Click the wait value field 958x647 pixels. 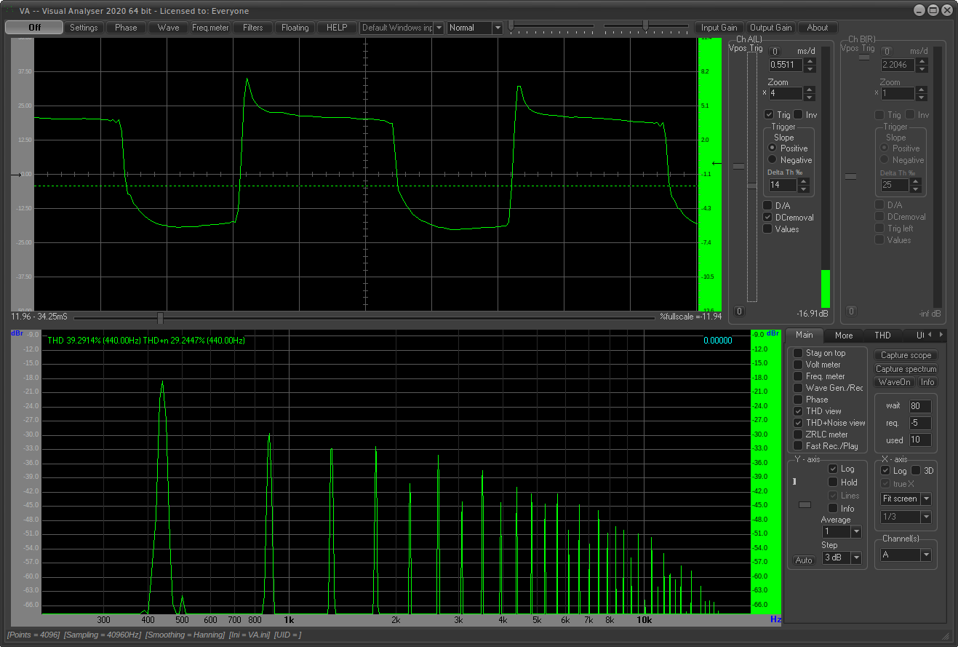tap(919, 406)
